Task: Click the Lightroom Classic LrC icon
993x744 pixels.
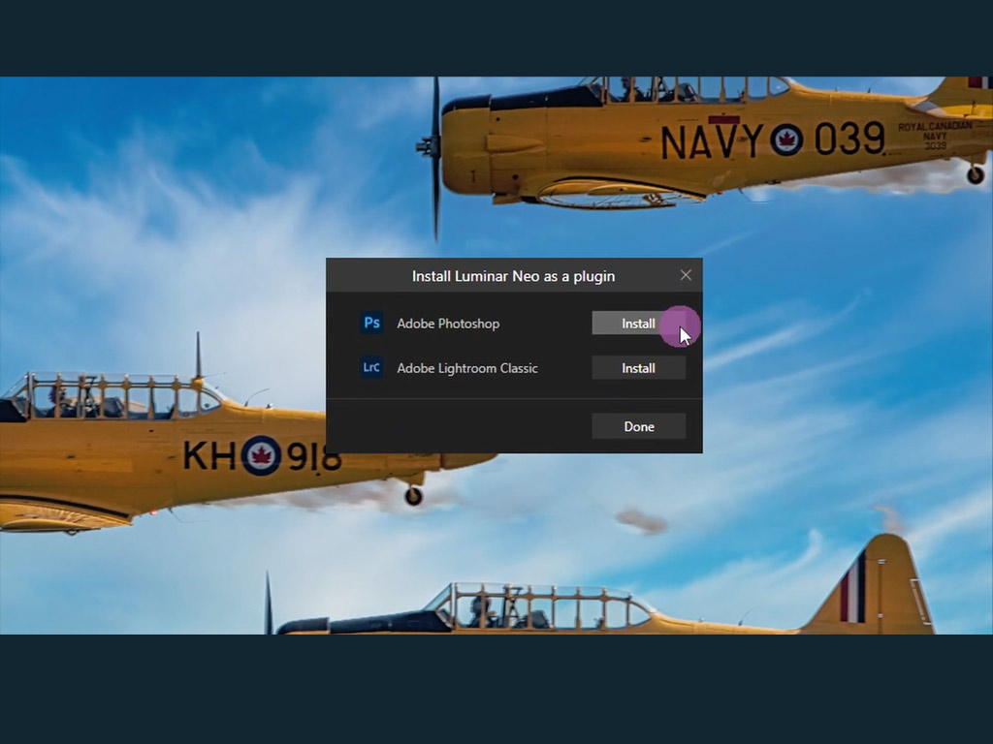Action: [371, 368]
